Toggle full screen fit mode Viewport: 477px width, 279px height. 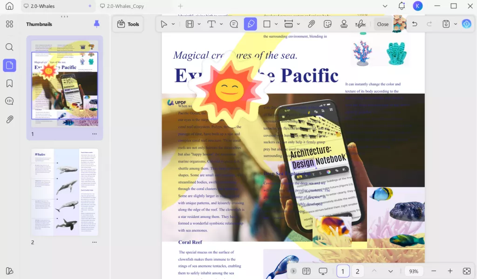[x=467, y=271]
